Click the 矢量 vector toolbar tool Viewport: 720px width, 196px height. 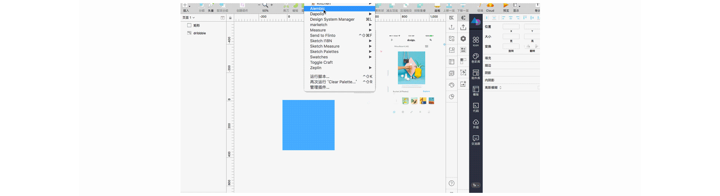pos(211,8)
